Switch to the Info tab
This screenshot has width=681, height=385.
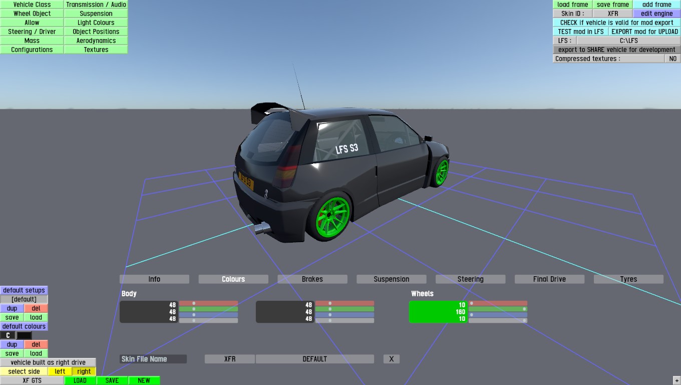pos(154,279)
